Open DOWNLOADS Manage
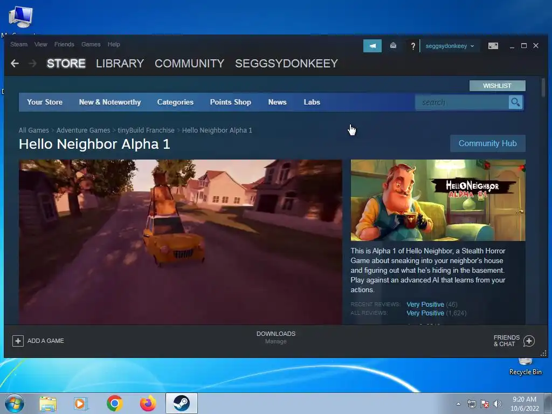 click(x=276, y=337)
